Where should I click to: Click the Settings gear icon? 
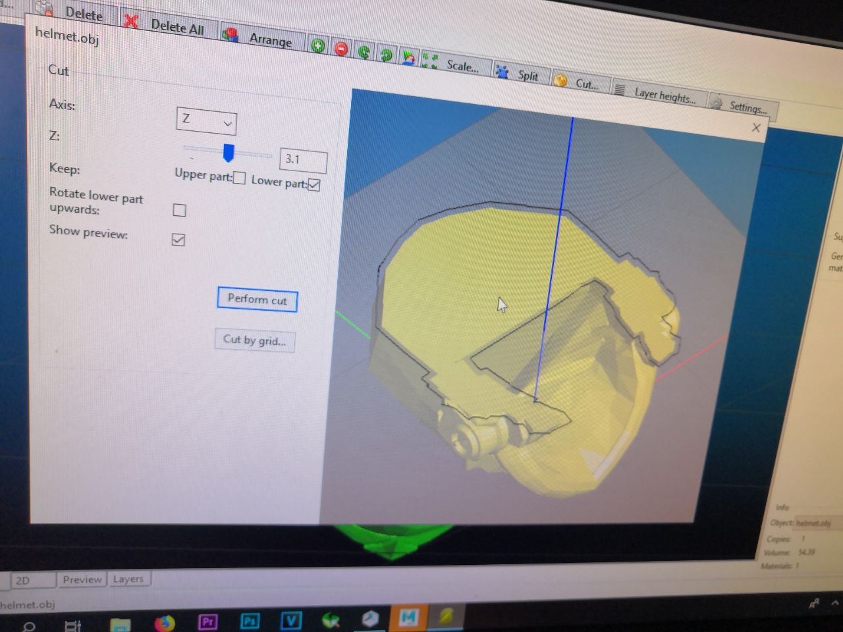click(717, 103)
